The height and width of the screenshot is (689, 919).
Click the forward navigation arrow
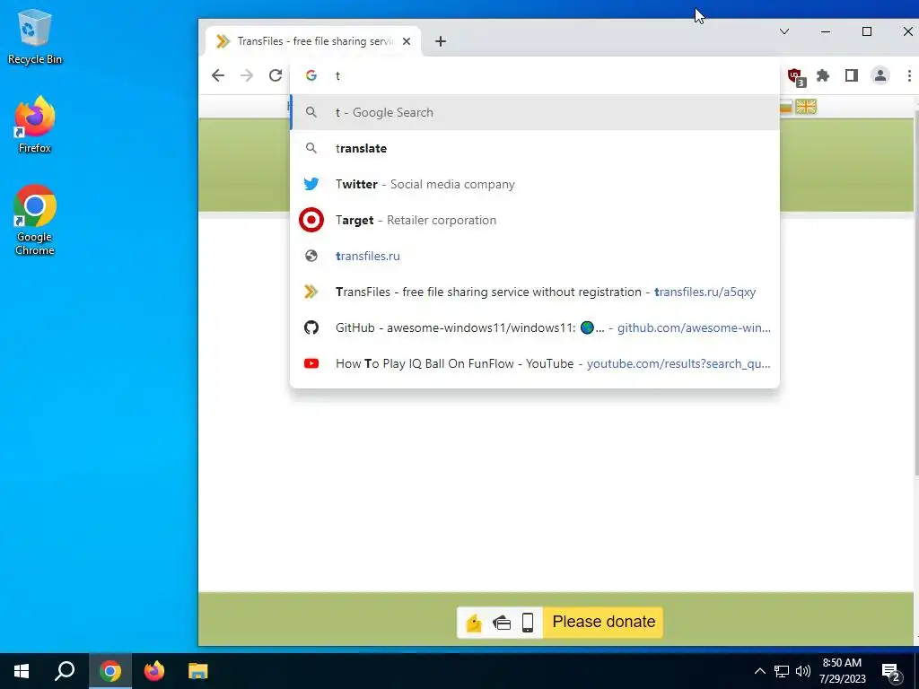point(247,75)
